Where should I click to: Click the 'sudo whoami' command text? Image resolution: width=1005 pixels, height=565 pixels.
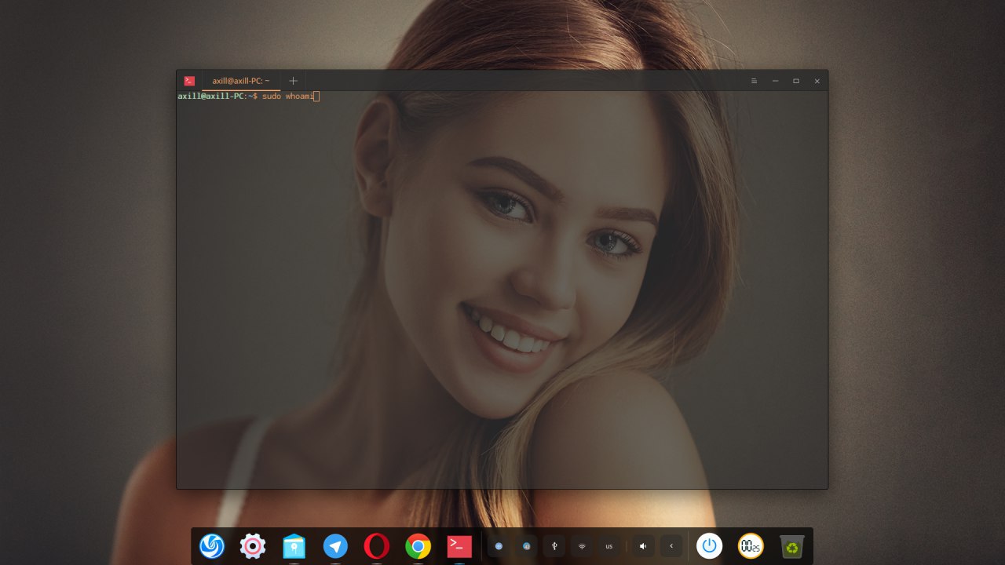[x=287, y=97]
